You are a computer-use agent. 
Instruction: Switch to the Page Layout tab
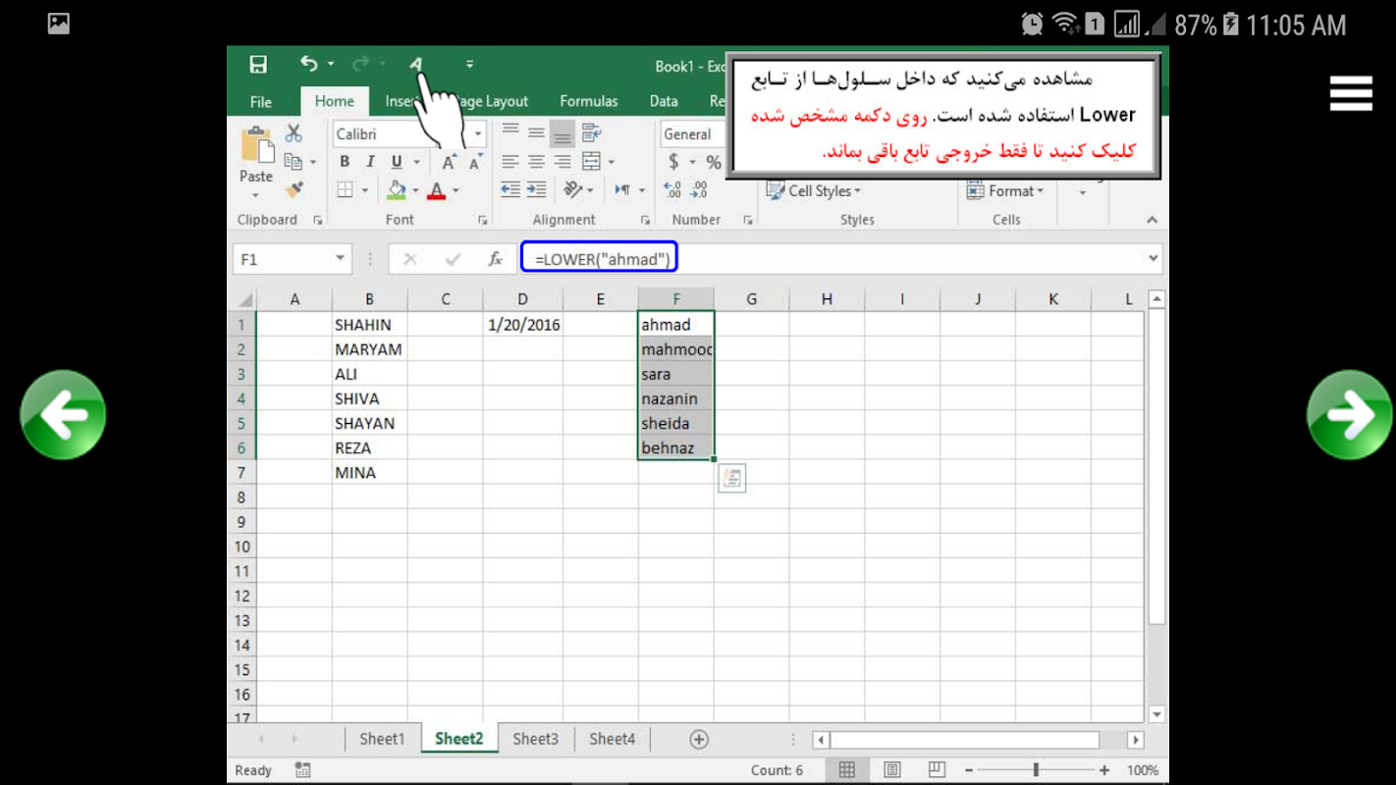490,101
